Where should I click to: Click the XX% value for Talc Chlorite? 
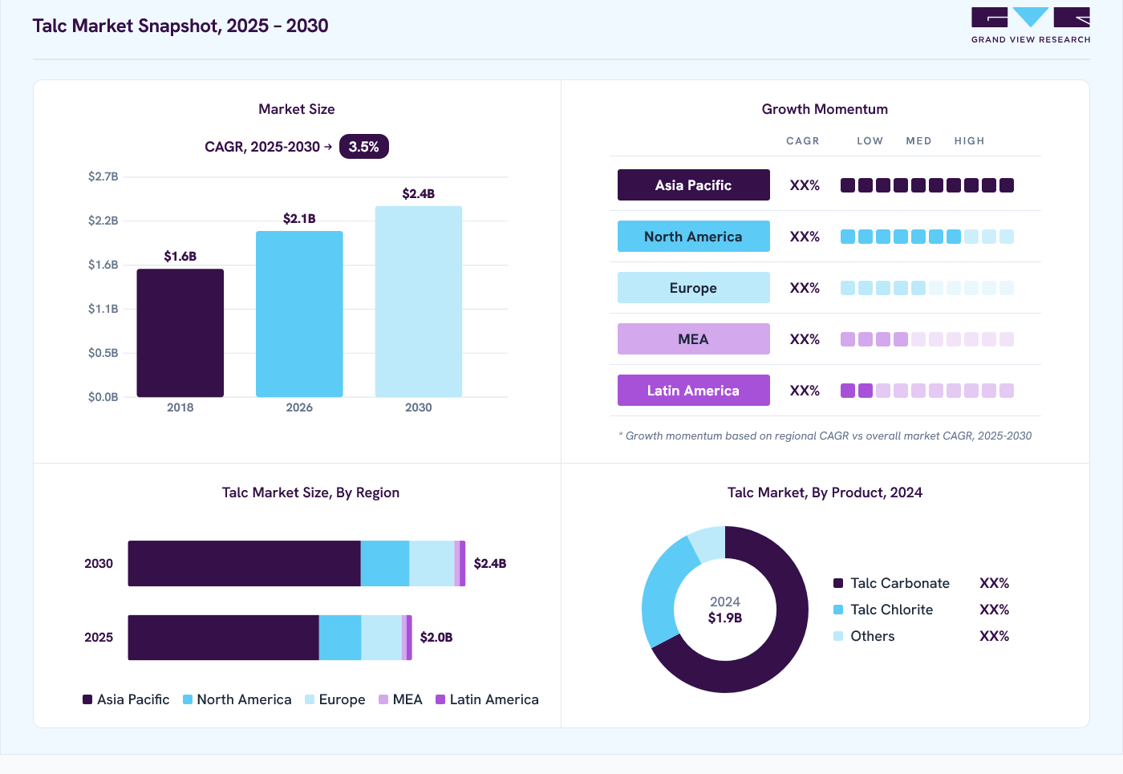pyautogui.click(x=995, y=610)
